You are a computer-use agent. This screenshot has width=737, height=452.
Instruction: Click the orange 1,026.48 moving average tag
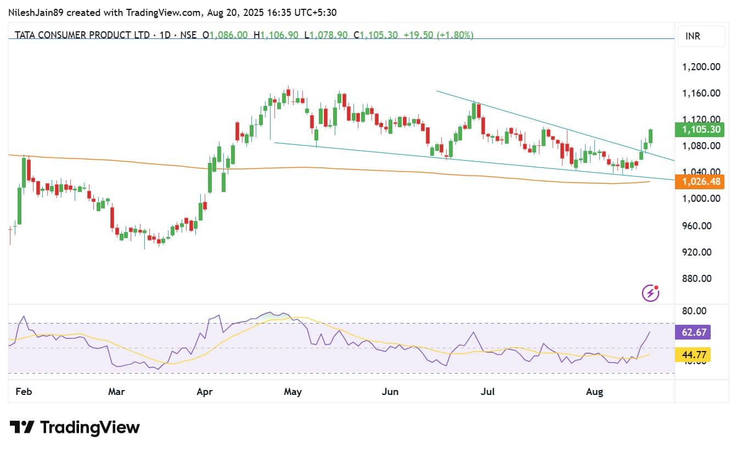click(700, 181)
